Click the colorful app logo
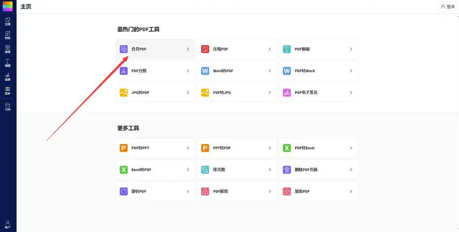 tap(8, 6)
